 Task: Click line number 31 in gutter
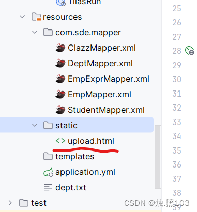pos(177,94)
